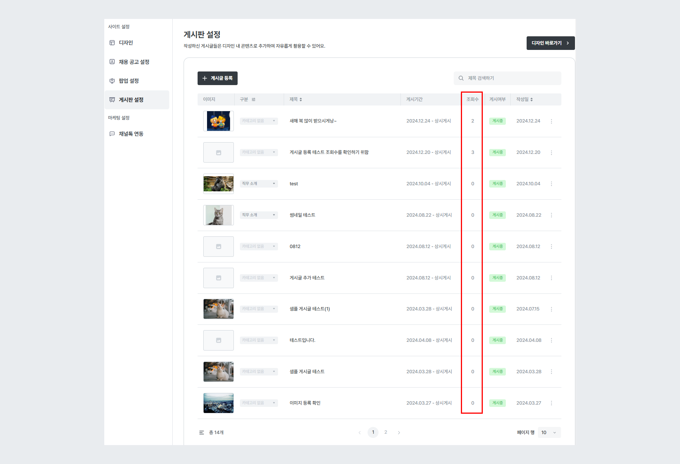
Task: Open forest thumbnail of test post
Action: point(218,184)
